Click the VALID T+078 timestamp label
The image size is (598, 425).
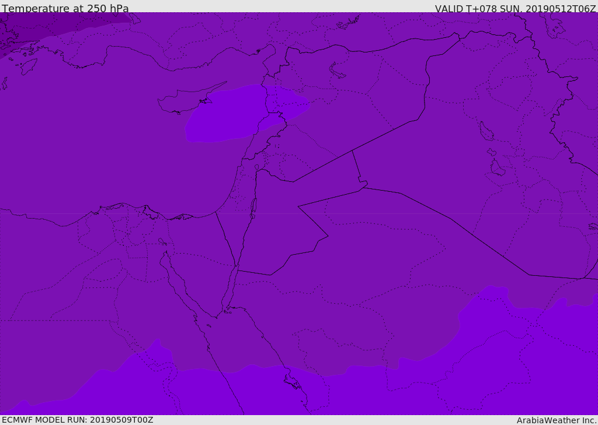pyautogui.click(x=515, y=8)
